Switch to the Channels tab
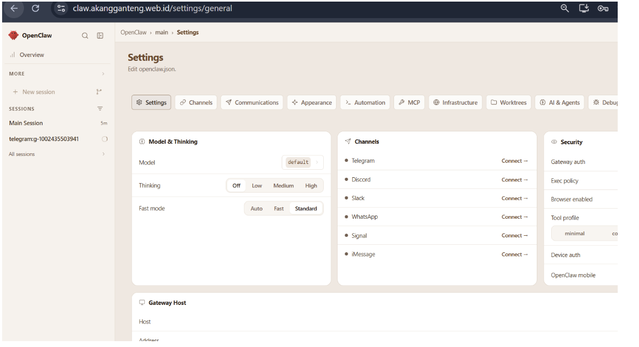639x347 pixels. click(196, 103)
